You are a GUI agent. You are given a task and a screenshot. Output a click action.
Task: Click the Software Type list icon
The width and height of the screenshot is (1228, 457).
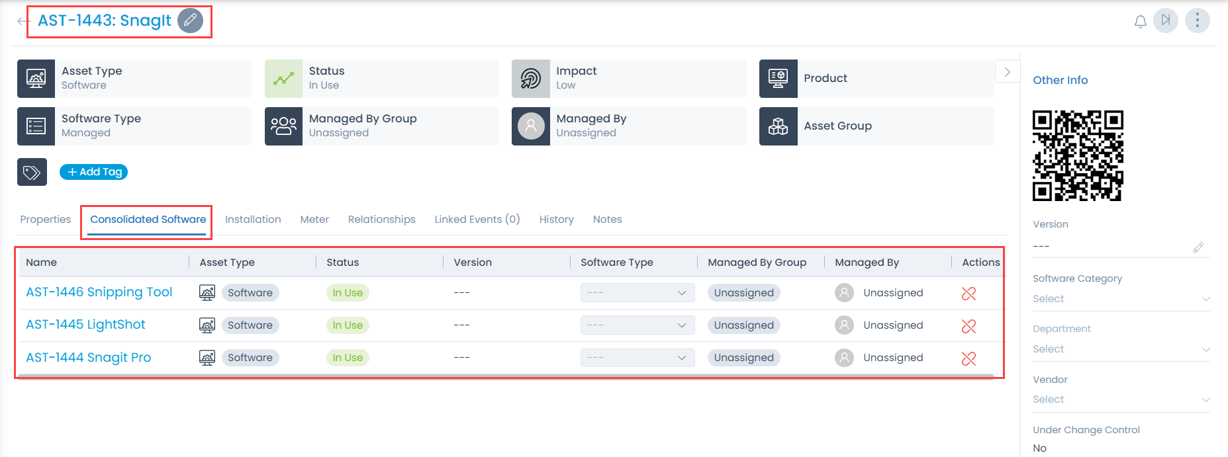point(36,126)
